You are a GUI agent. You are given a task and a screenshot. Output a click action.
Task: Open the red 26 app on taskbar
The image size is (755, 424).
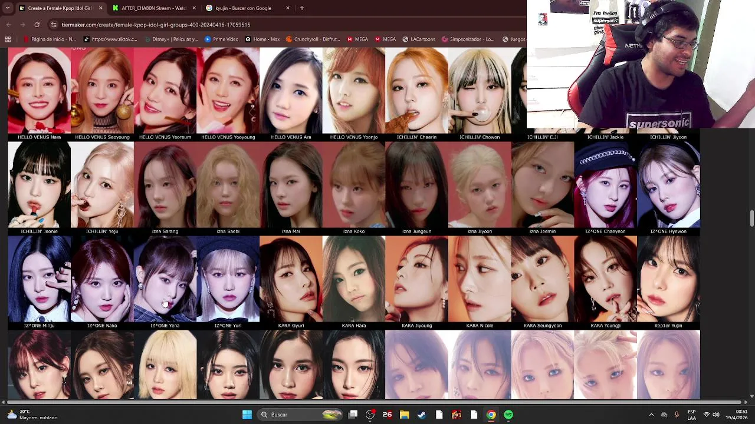[x=387, y=415]
